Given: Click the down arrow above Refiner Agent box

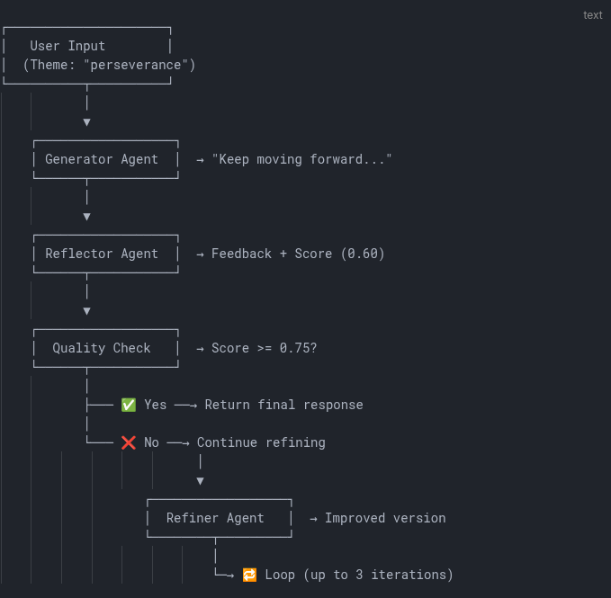Looking at the screenshot, I should (200, 480).
